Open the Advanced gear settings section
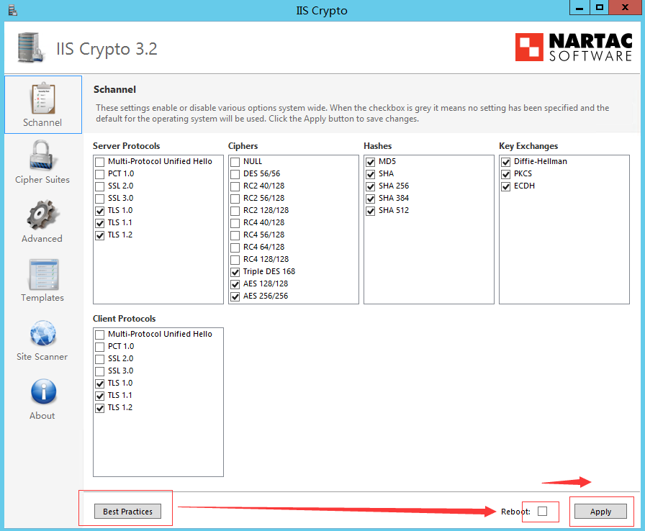 click(42, 221)
